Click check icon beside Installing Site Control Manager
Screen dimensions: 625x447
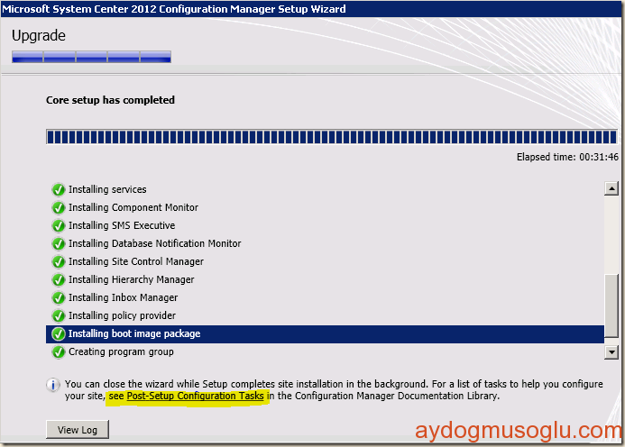coord(59,261)
